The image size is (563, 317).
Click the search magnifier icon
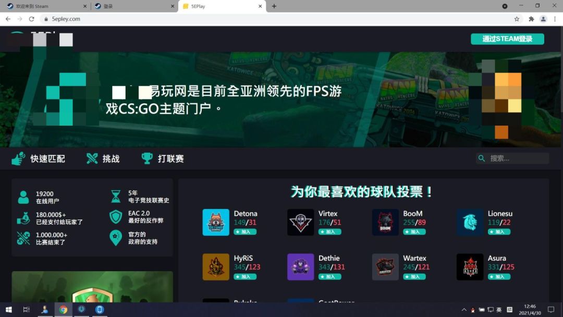pyautogui.click(x=482, y=159)
